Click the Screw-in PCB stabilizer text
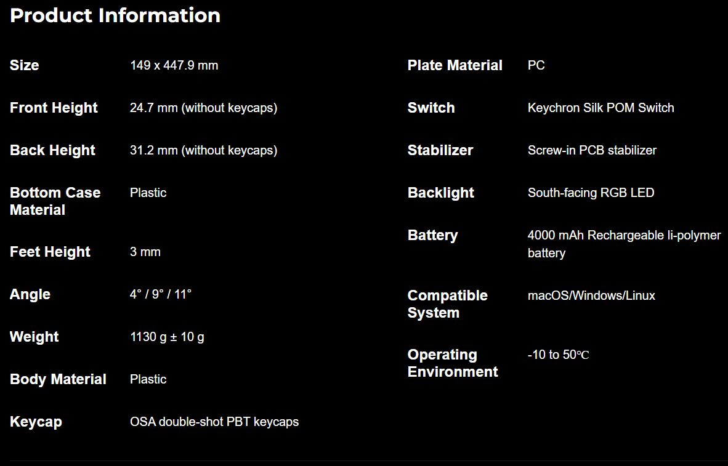This screenshot has height=466, width=728. click(x=592, y=150)
